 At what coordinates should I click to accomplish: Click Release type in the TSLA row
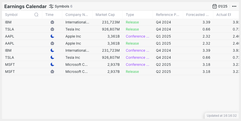[x=132, y=29]
